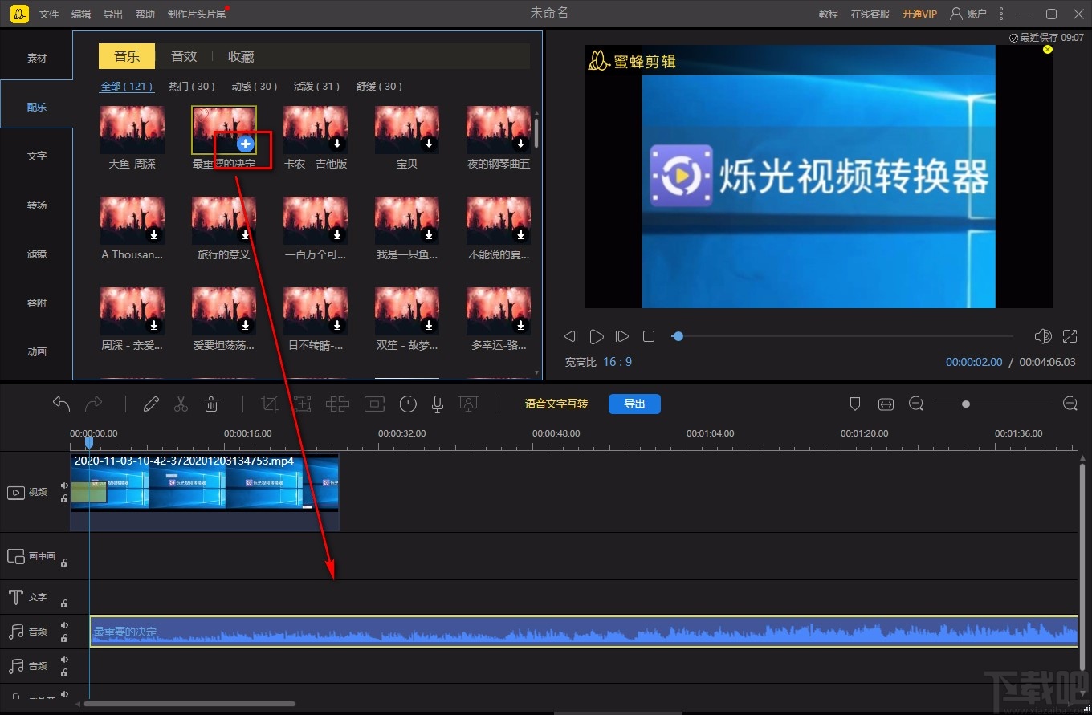The height and width of the screenshot is (715, 1092).
Task: Filter music by 活泼 (31)
Action: coord(317,87)
